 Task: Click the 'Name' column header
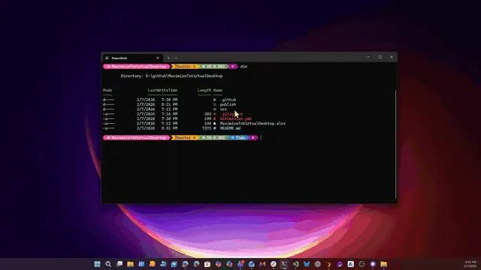coord(218,90)
